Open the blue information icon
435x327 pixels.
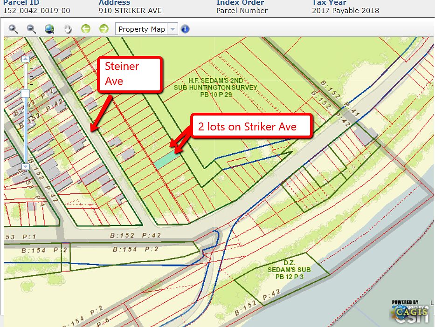(185, 29)
